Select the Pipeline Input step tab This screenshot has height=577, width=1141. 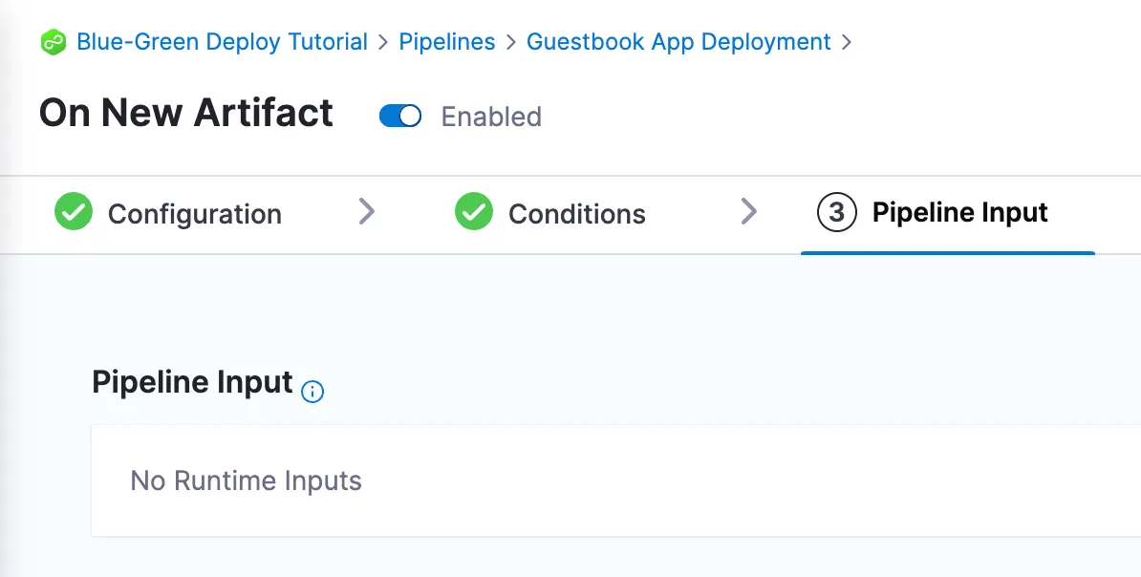pyautogui.click(x=960, y=213)
